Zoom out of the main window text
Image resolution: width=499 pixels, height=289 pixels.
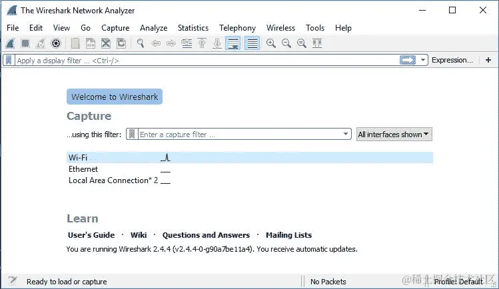pos(286,43)
